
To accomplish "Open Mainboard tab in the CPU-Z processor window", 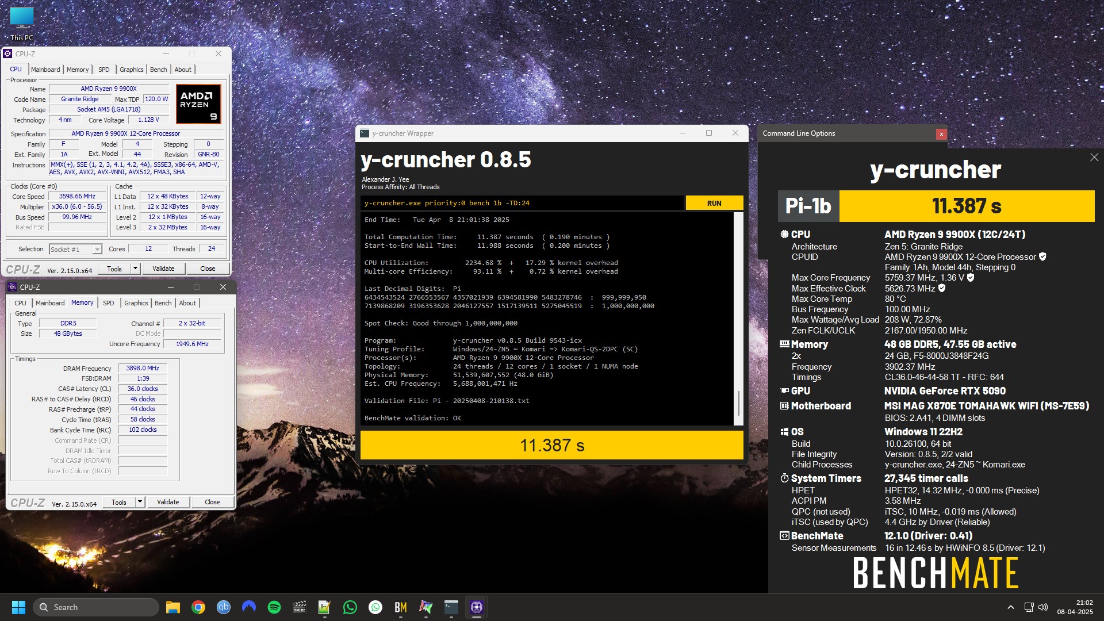I will pos(45,70).
